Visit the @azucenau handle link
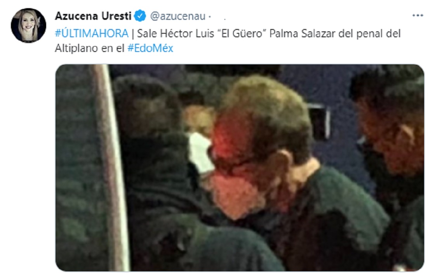This screenshot has width=435, height=278. 178,16
